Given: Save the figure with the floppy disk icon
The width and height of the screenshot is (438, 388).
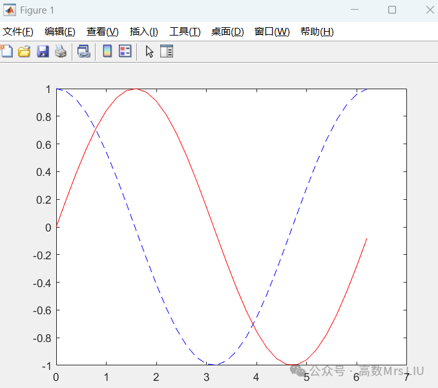Looking at the screenshot, I should (43, 52).
